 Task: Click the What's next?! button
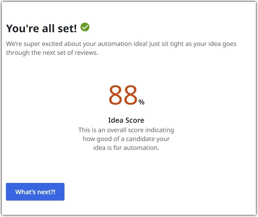pos(35,192)
